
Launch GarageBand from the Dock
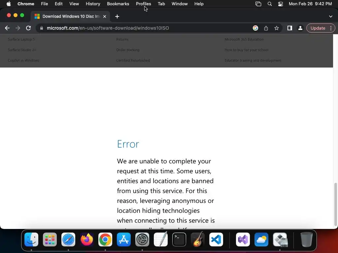[198, 239]
